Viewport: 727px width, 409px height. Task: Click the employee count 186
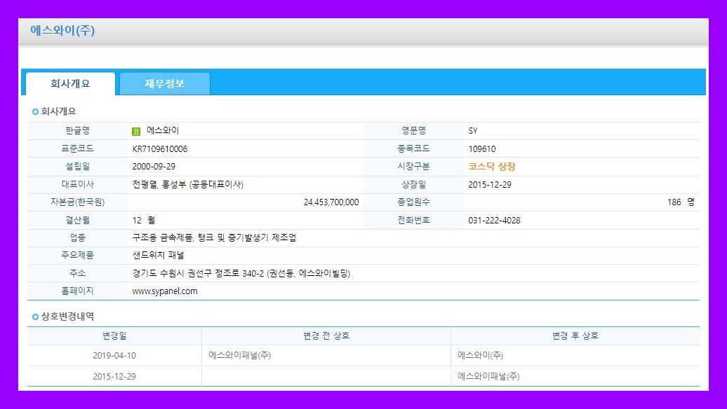[x=674, y=202]
